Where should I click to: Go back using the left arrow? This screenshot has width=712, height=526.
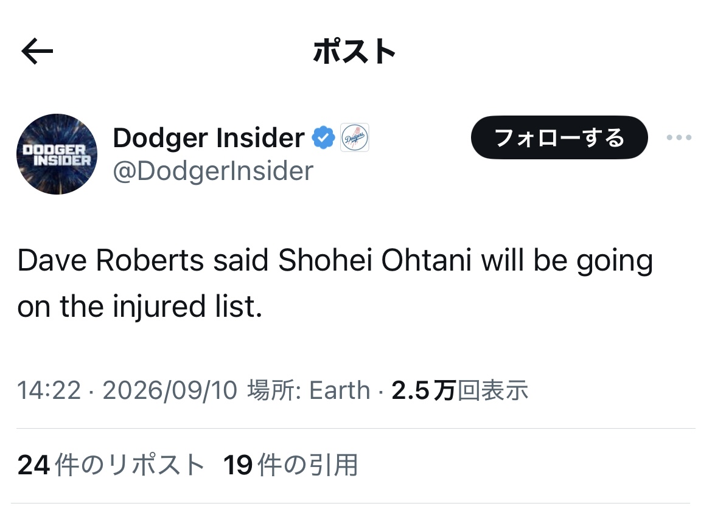[37, 51]
